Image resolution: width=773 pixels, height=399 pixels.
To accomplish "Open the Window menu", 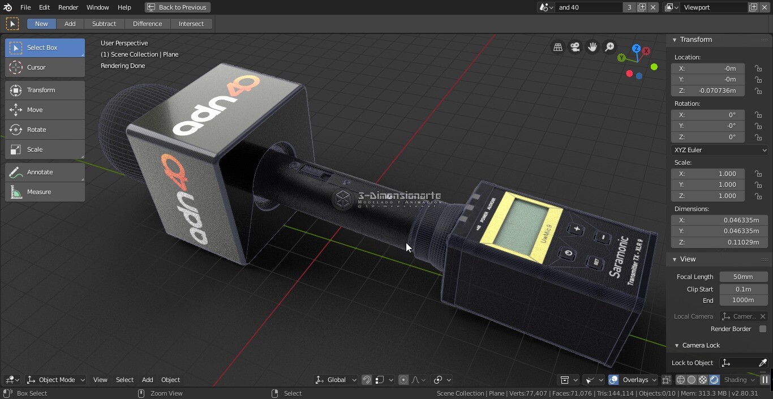I will point(97,7).
